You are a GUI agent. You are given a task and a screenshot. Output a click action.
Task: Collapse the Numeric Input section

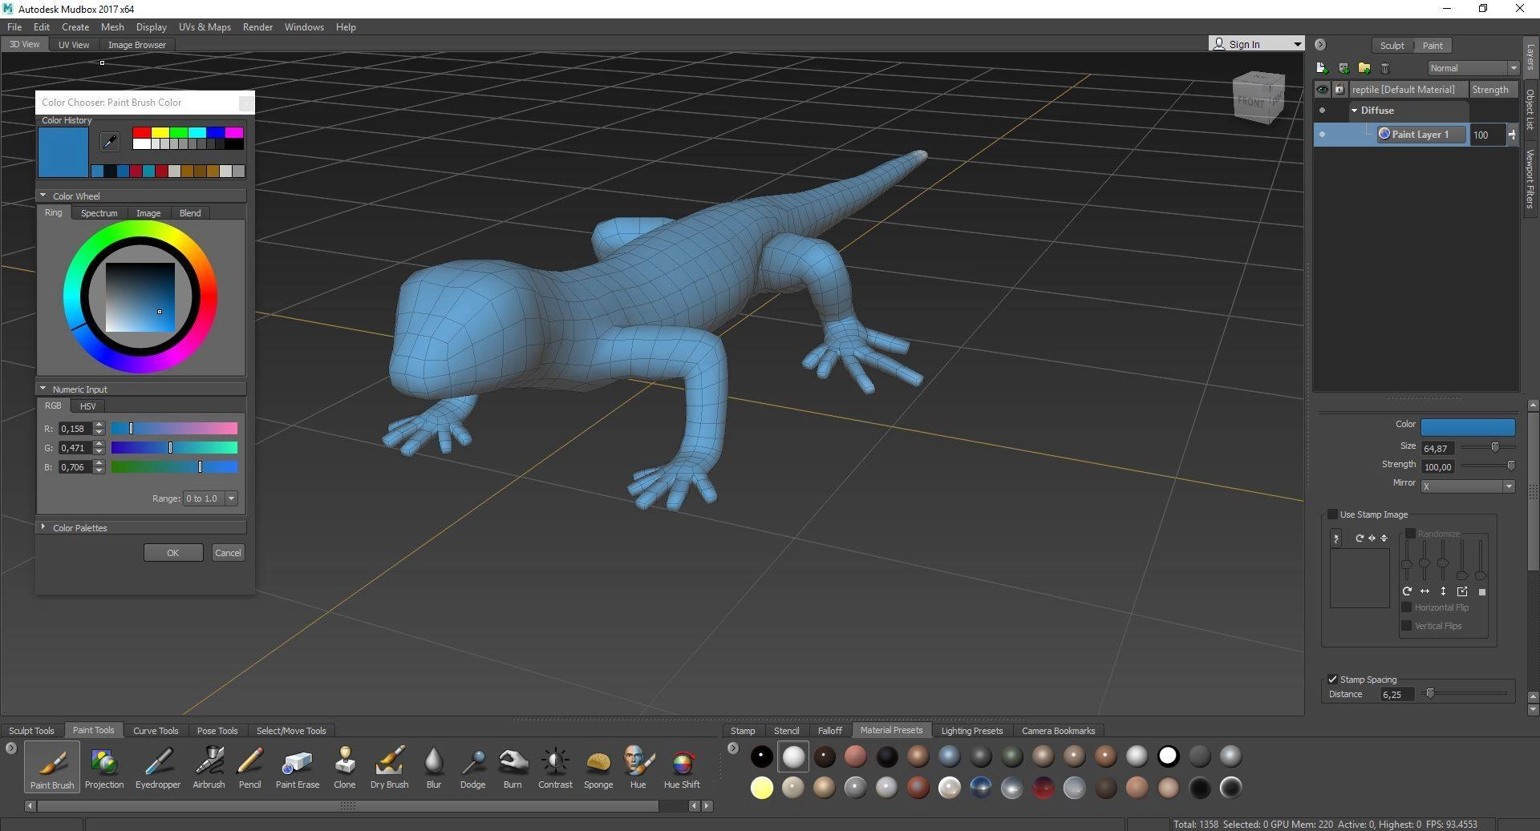[x=43, y=389]
